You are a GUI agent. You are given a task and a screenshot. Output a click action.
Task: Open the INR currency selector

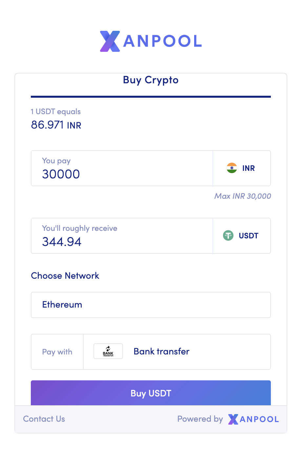(242, 168)
